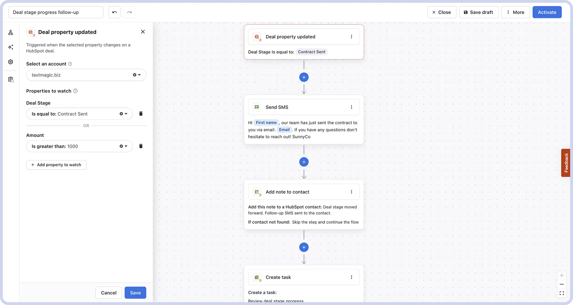Delete the Deal Stage property condition
The width and height of the screenshot is (573, 305).
tap(141, 114)
